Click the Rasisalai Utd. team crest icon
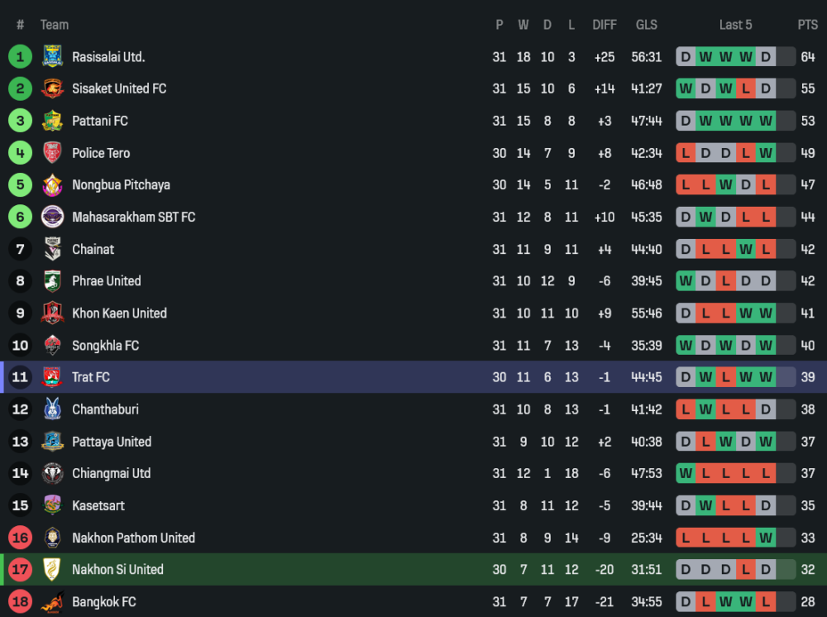The width and height of the screenshot is (827, 617). [x=52, y=56]
